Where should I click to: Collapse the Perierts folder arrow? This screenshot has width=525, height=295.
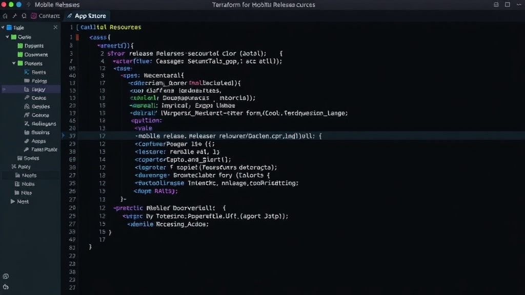14,63
